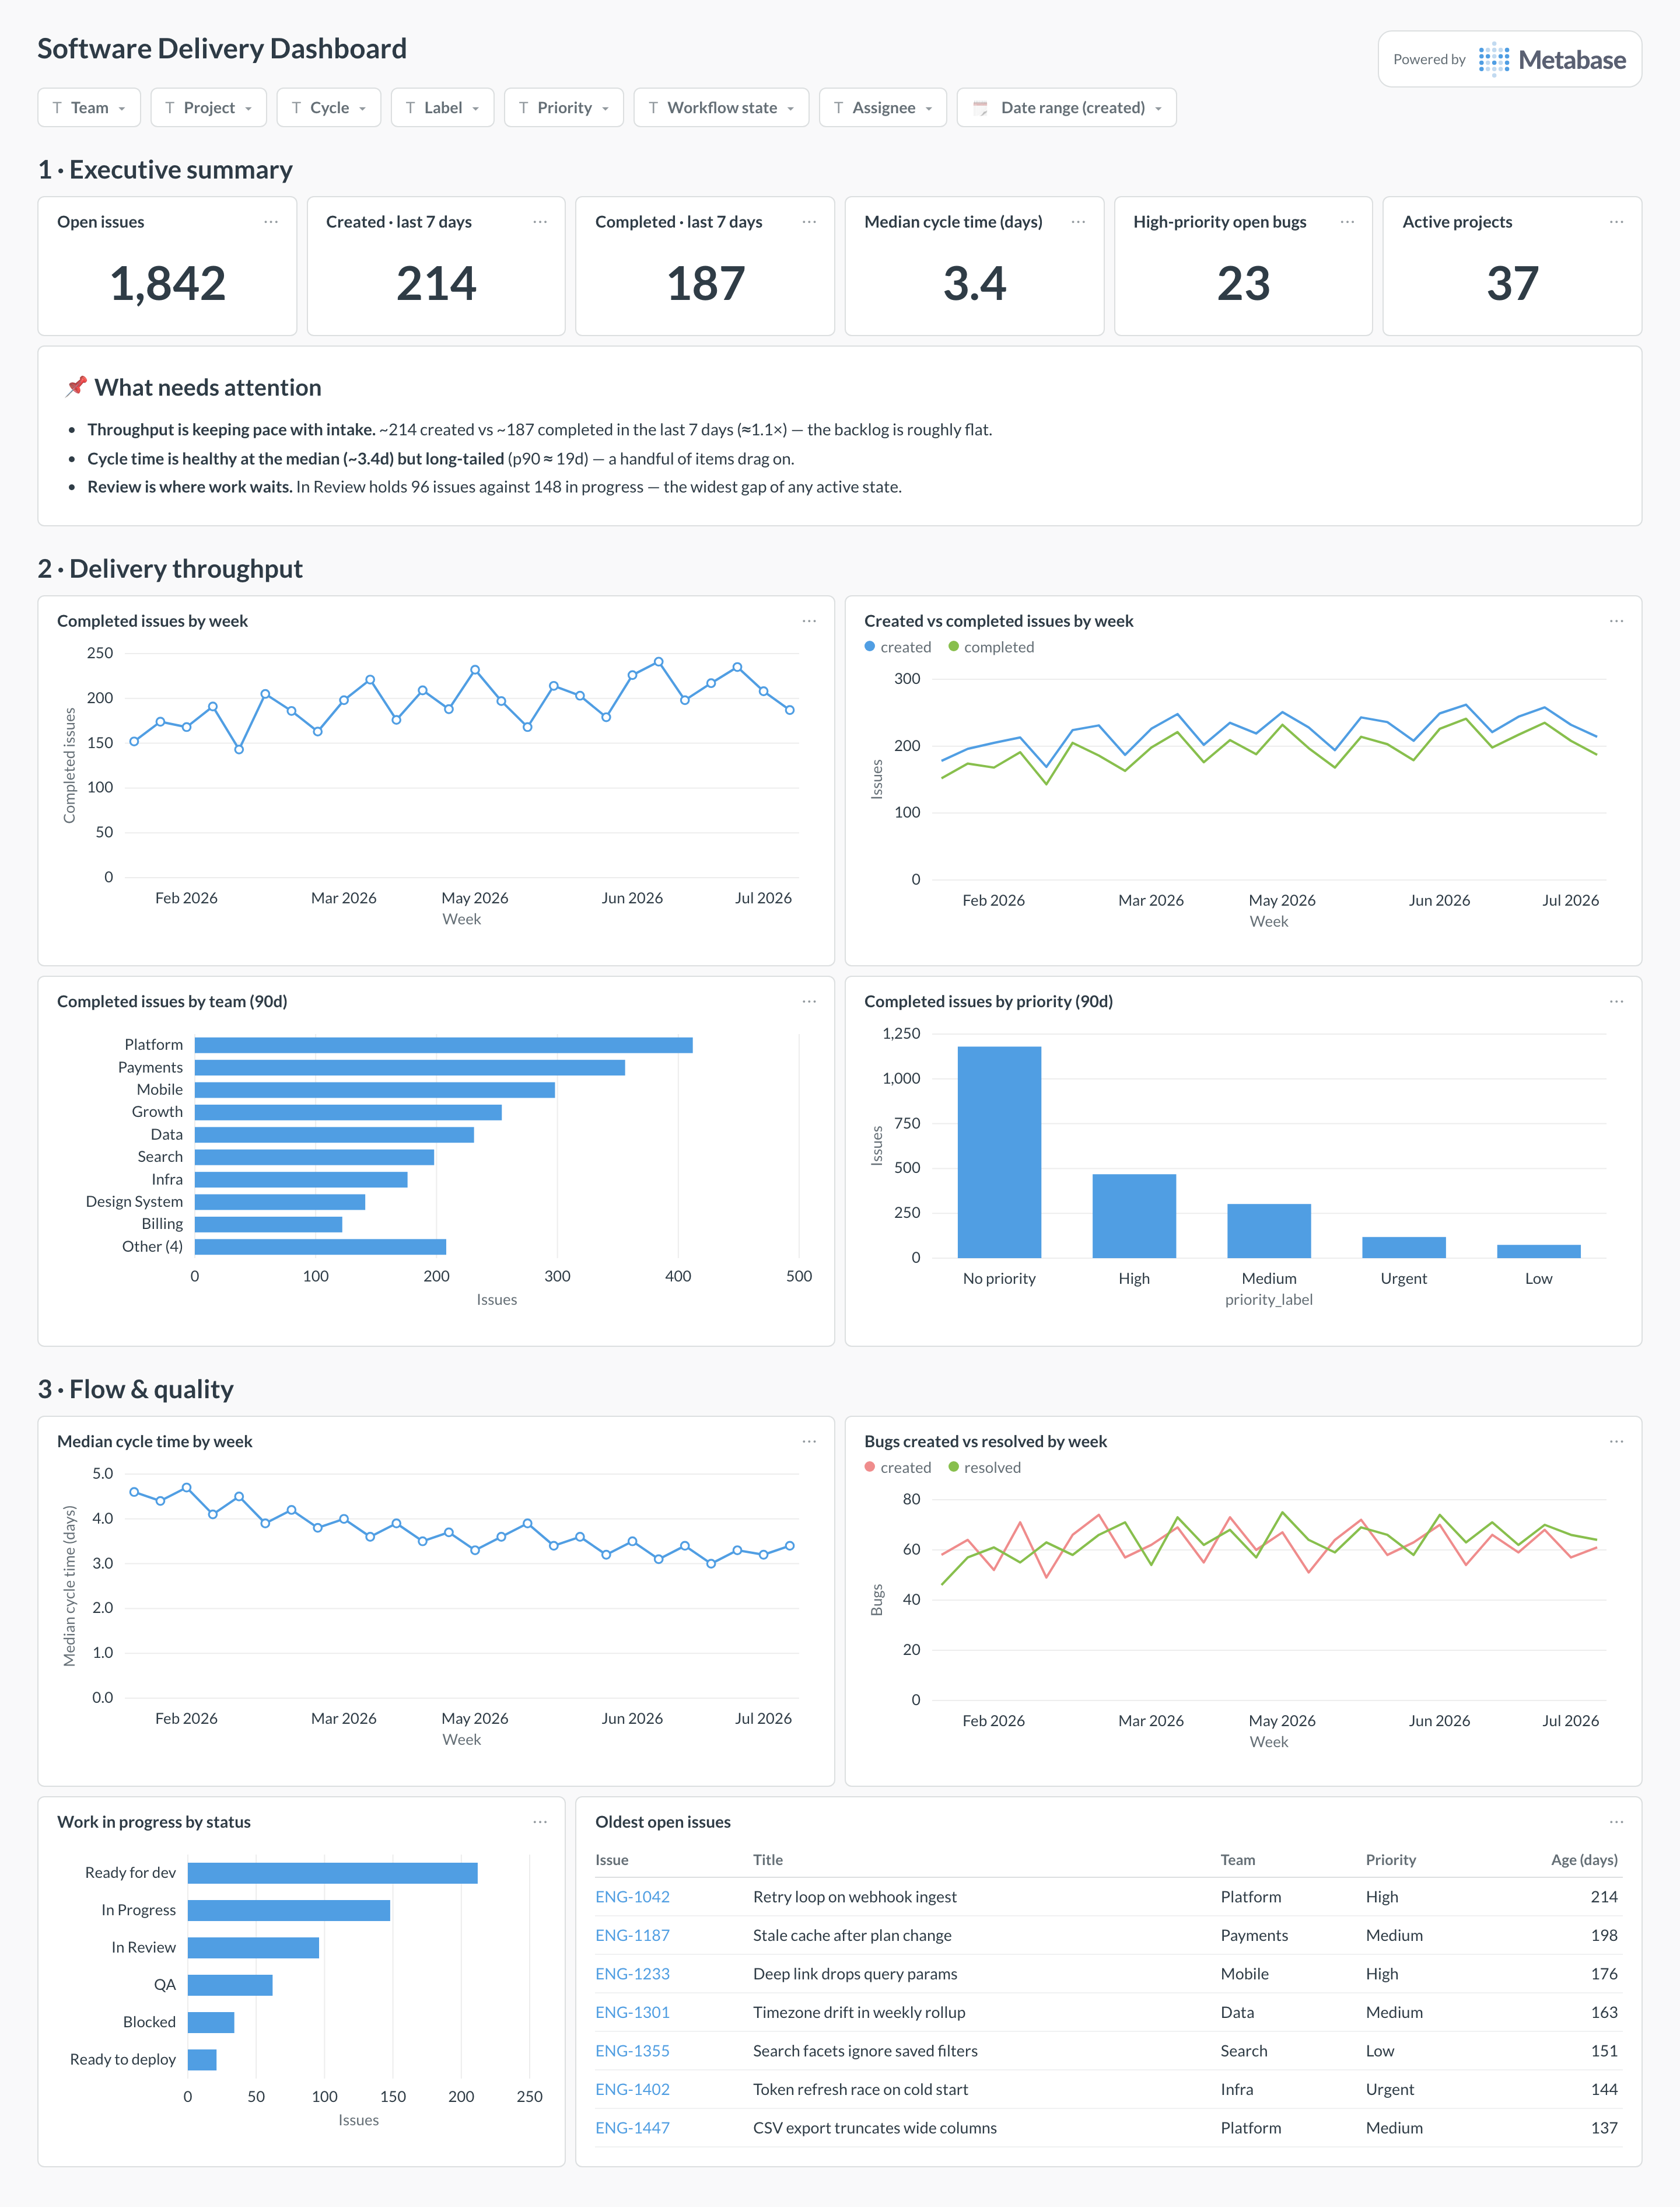Open Bugs created vs resolved chart menu
The image size is (1680, 2207).
[1616, 1441]
